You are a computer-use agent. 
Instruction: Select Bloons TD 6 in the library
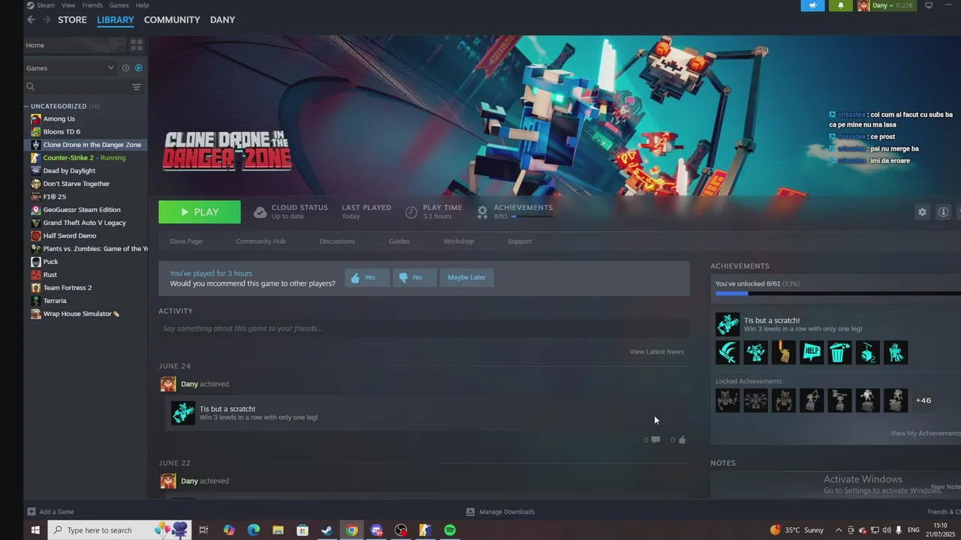point(62,132)
